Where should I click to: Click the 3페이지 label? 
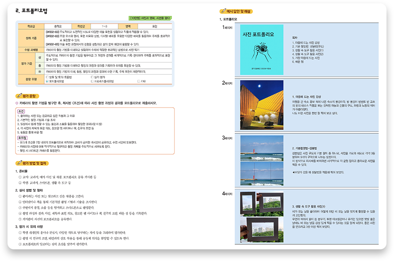coord(227,138)
